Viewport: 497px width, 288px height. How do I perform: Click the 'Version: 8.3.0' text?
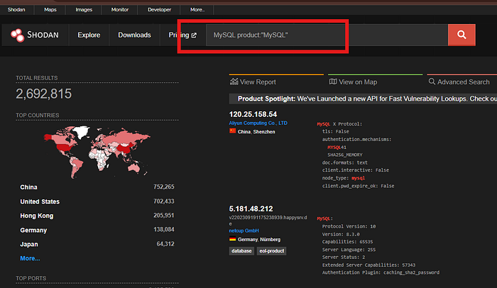tap(341, 234)
